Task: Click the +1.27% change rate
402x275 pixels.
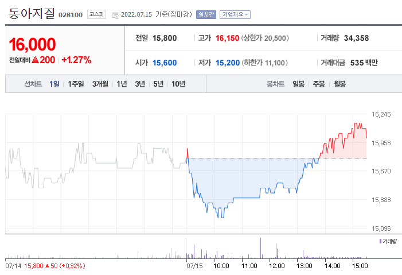Action: [76, 60]
